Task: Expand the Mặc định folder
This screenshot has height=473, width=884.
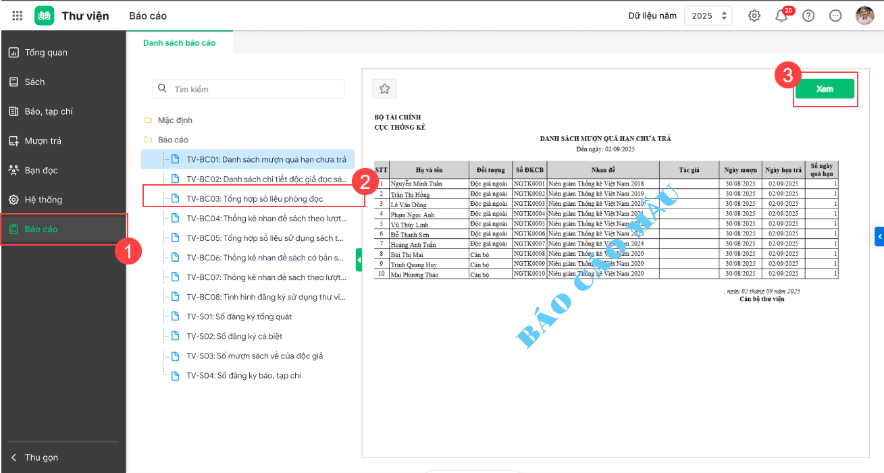Action: point(175,120)
